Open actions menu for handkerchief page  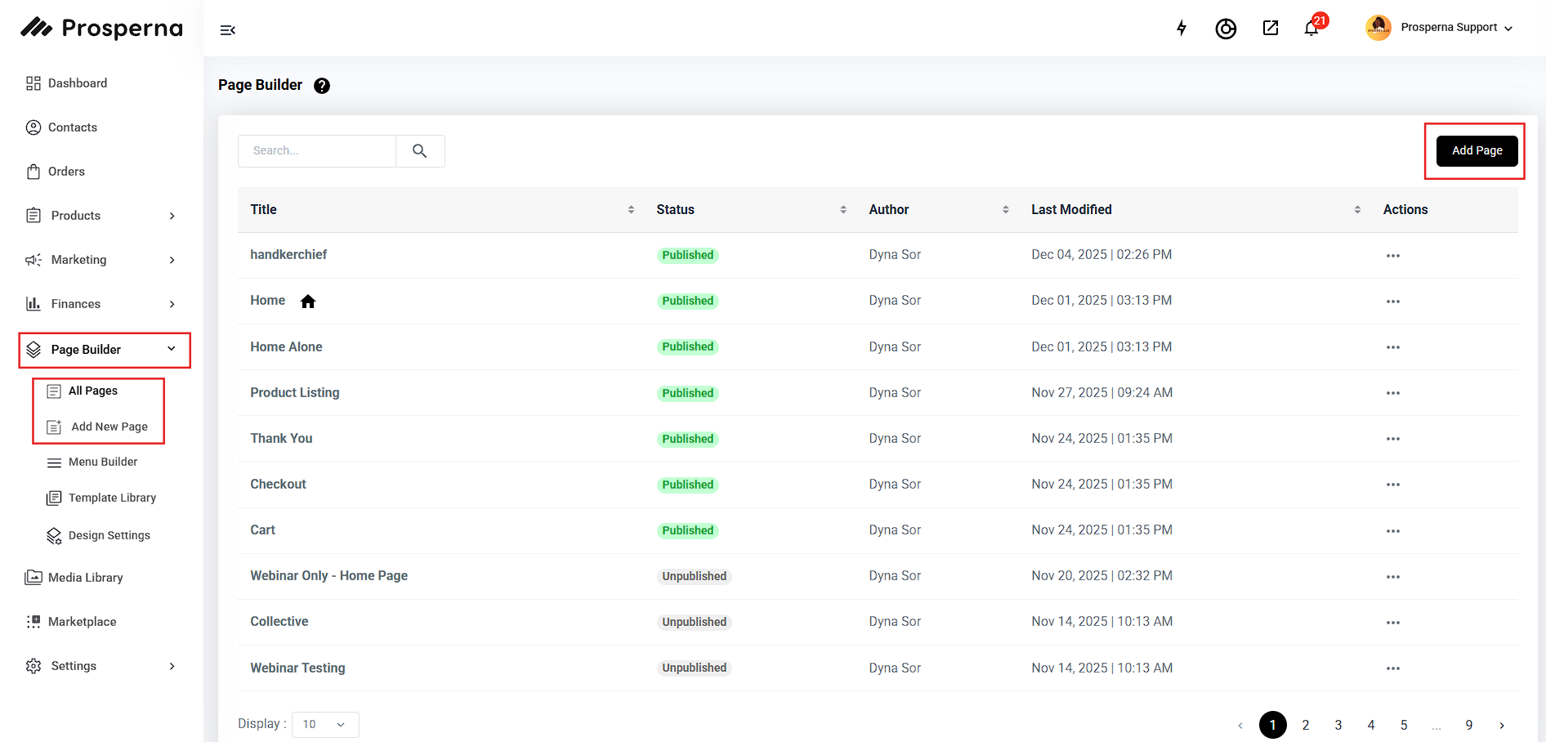tap(1393, 256)
